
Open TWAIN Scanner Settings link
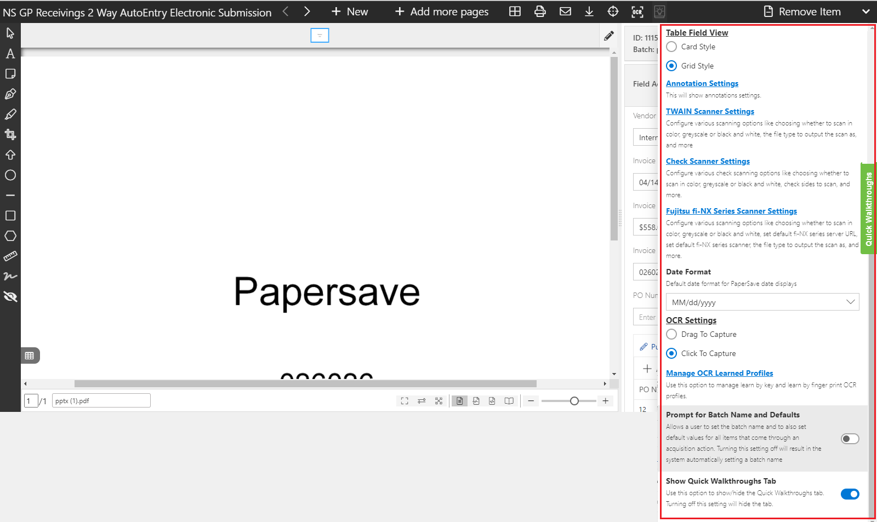pos(710,111)
